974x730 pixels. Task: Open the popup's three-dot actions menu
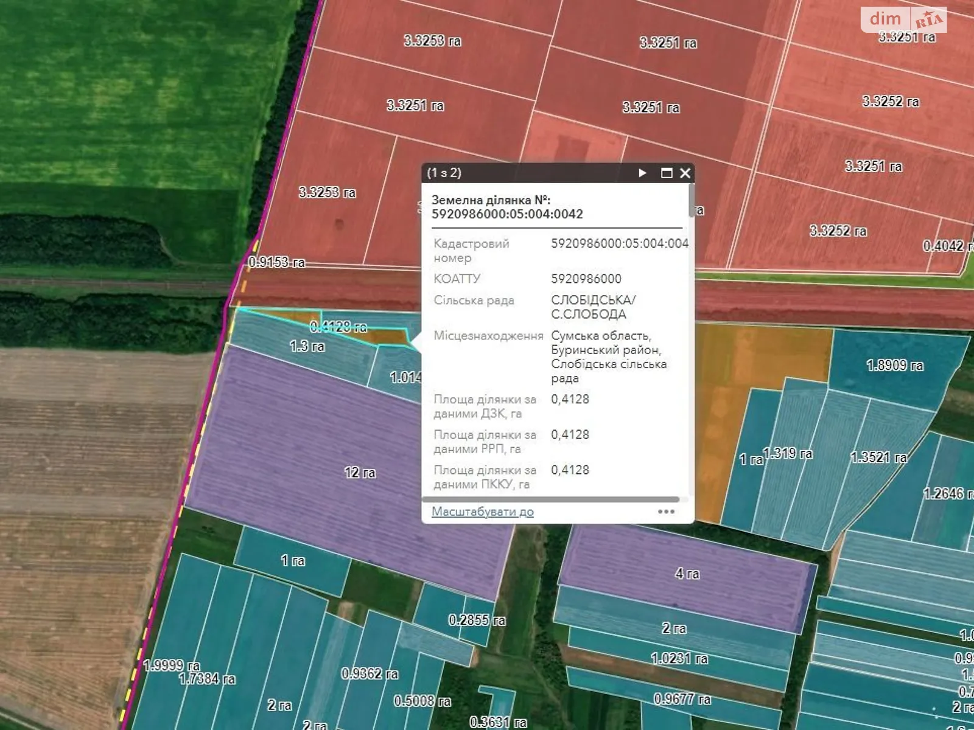[x=666, y=512]
